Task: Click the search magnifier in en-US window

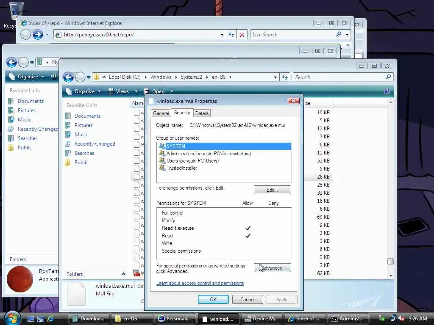Action: click(x=388, y=77)
